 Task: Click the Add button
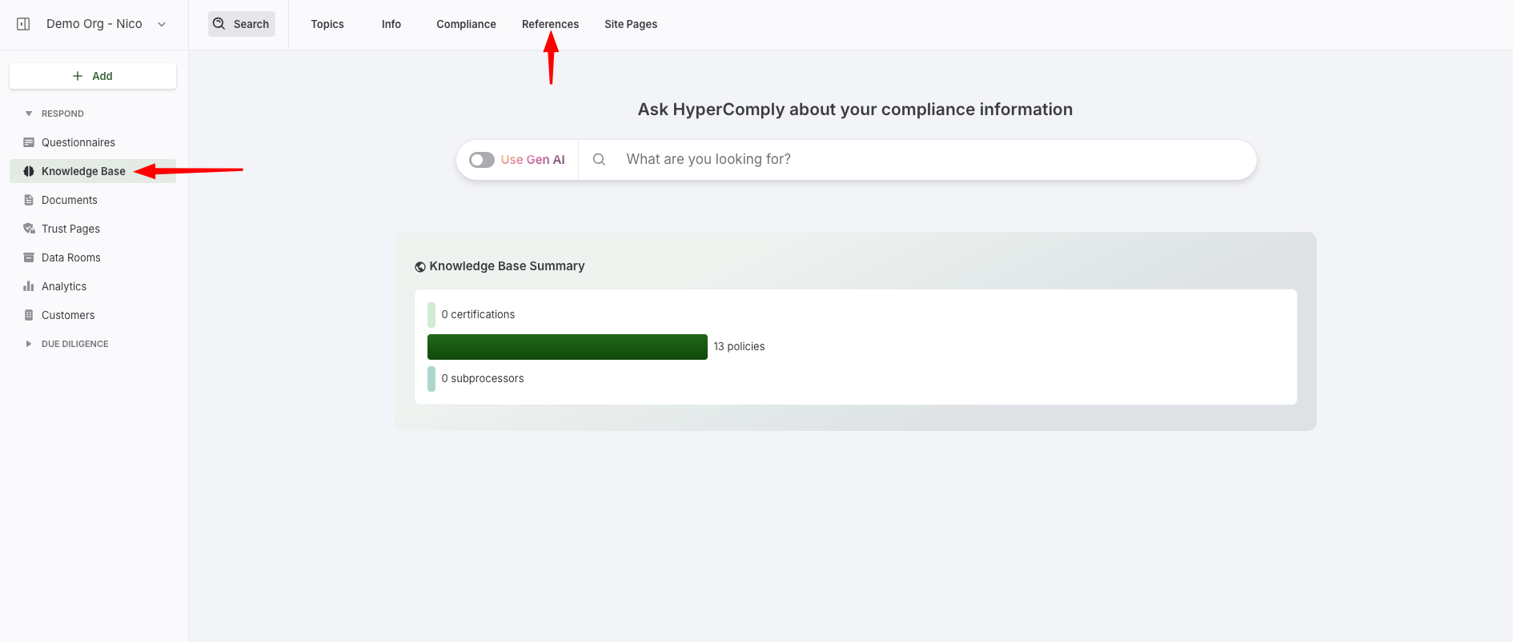pos(93,76)
